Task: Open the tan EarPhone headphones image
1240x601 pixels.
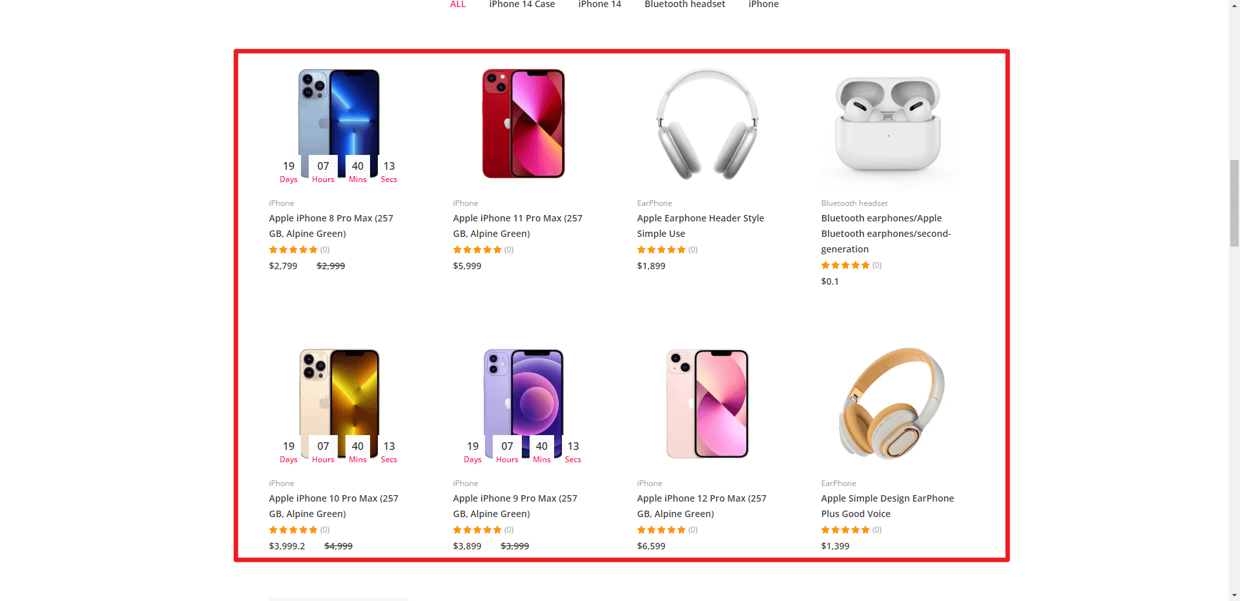Action: (891, 403)
